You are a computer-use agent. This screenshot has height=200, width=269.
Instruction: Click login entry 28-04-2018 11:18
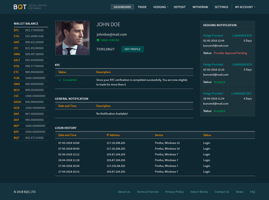pos(69,160)
